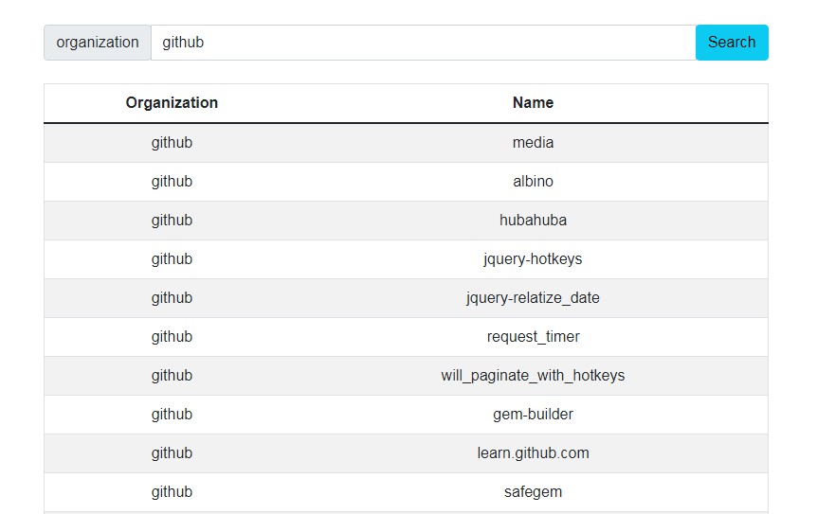Click the Search button
Image resolution: width=817 pixels, height=514 pixels.
[731, 43]
